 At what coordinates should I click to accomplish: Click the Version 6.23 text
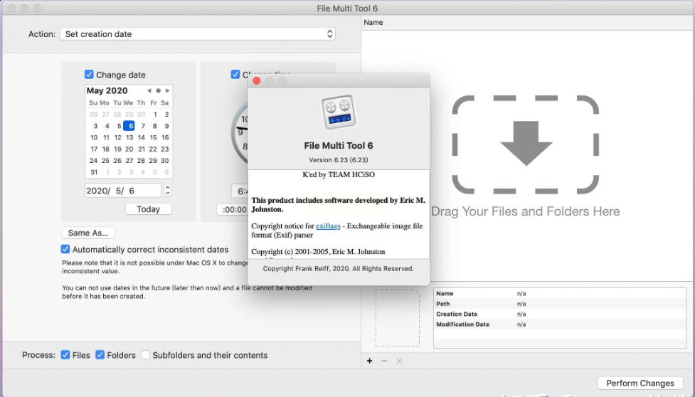click(339, 160)
